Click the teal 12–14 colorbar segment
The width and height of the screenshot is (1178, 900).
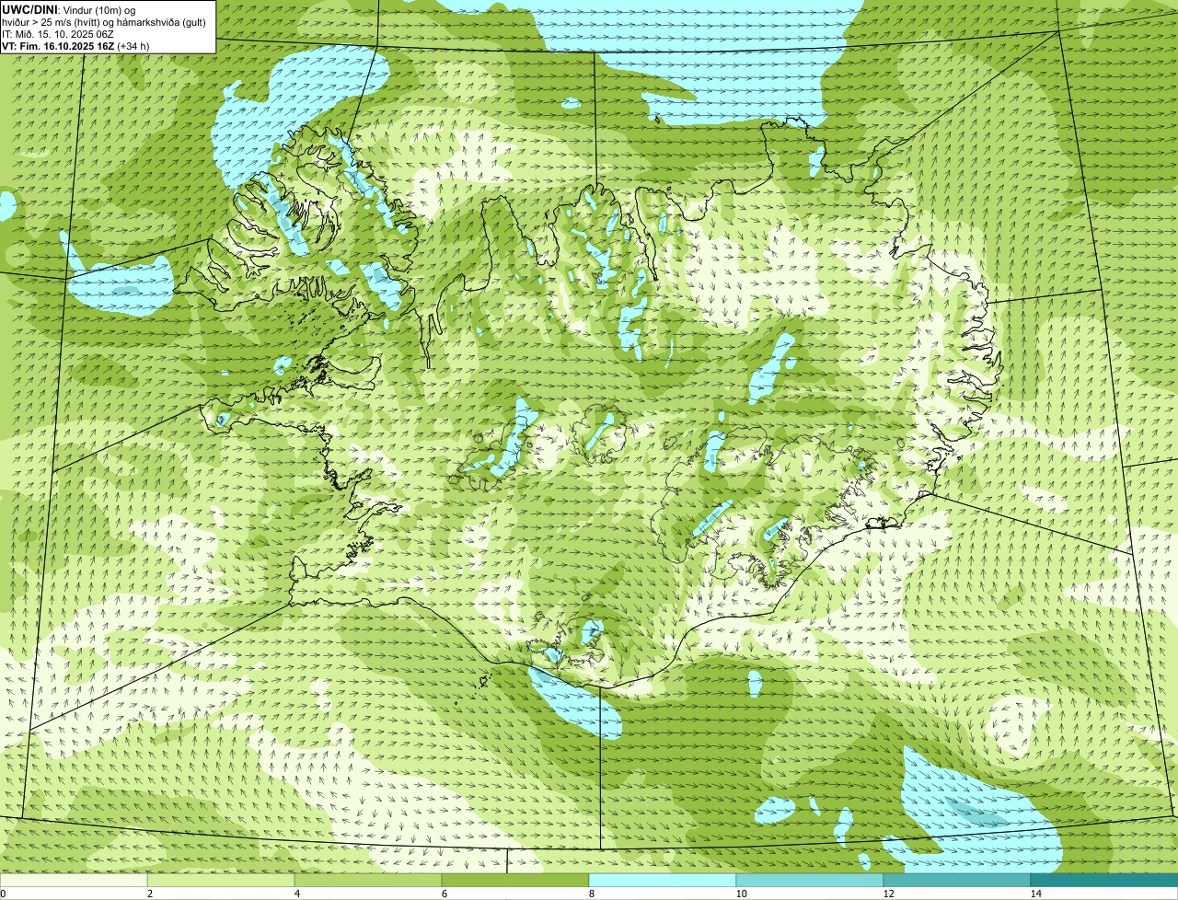coord(957,880)
